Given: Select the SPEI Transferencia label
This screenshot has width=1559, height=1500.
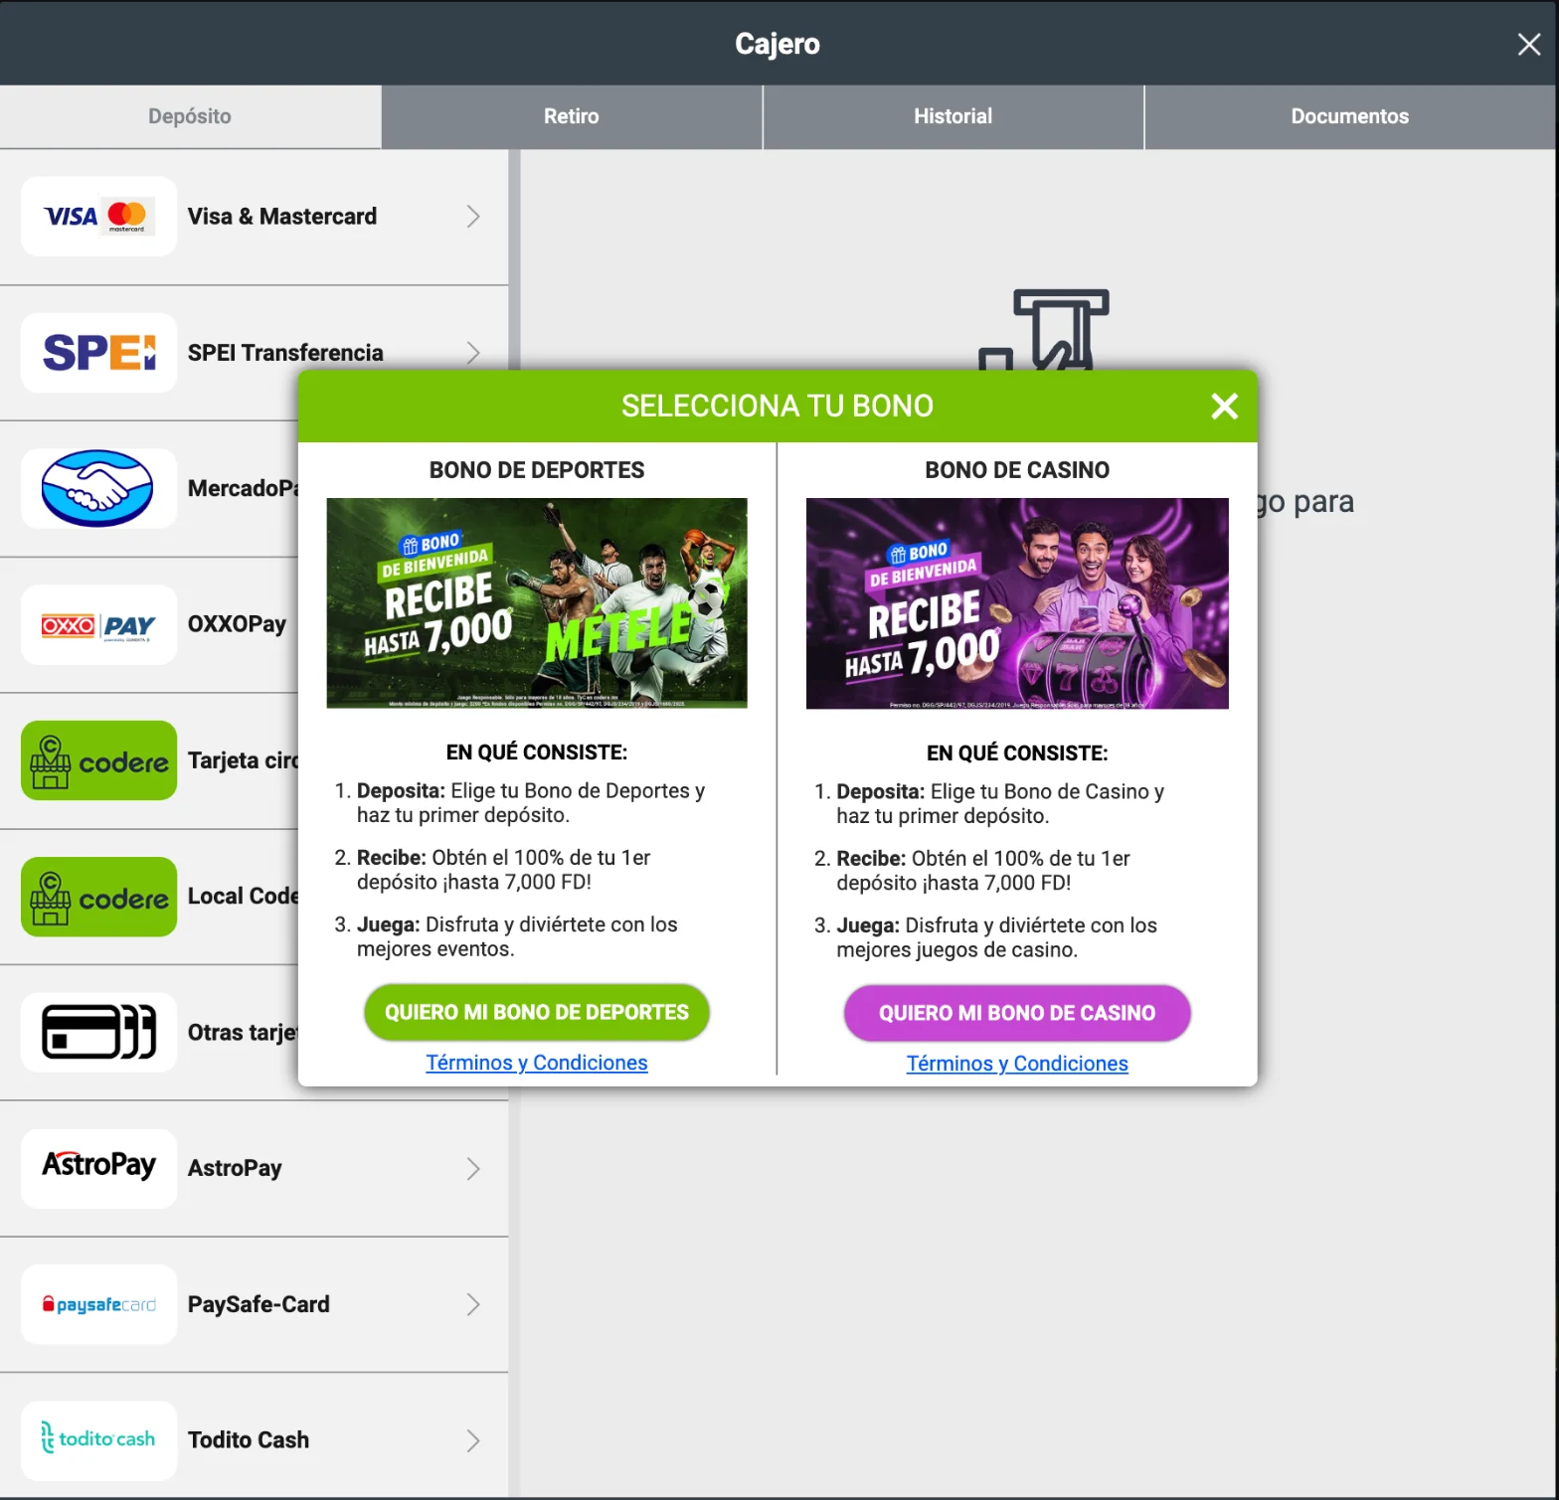Looking at the screenshot, I should coord(285,353).
